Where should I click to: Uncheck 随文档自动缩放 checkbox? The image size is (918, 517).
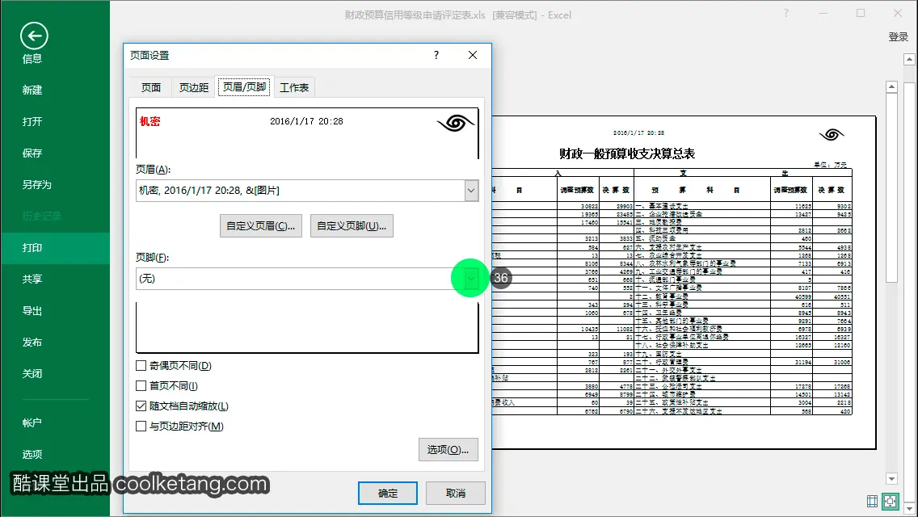click(141, 406)
